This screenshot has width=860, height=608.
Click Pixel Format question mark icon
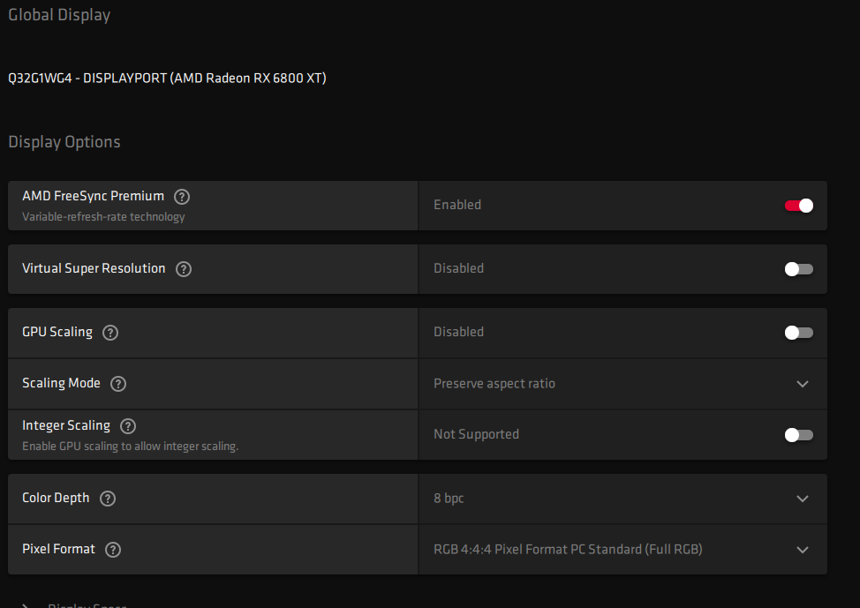[113, 550]
